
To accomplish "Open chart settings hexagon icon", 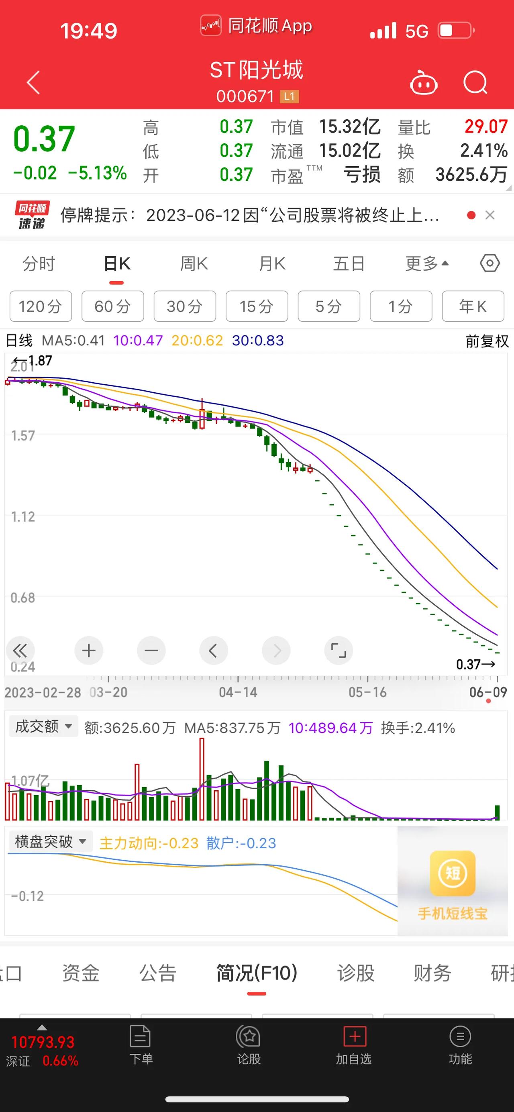I will 490,263.
